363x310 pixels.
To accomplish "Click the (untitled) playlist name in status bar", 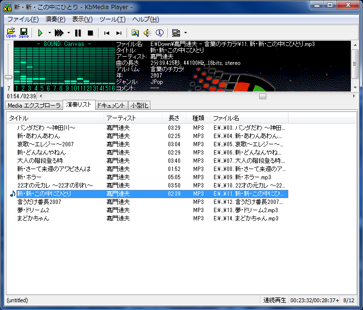I will tap(17, 300).
